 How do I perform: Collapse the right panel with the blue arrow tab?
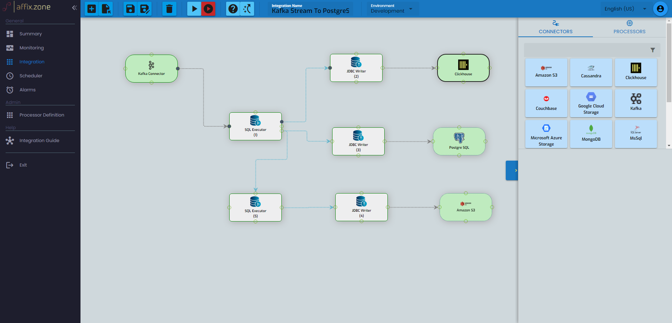click(x=512, y=170)
